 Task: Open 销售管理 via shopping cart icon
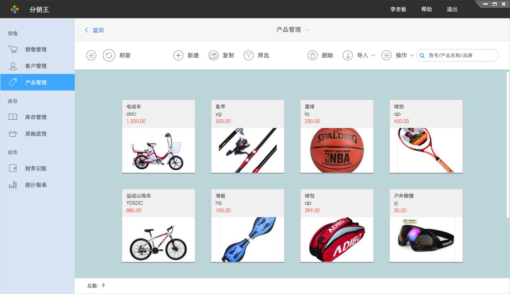click(13, 50)
